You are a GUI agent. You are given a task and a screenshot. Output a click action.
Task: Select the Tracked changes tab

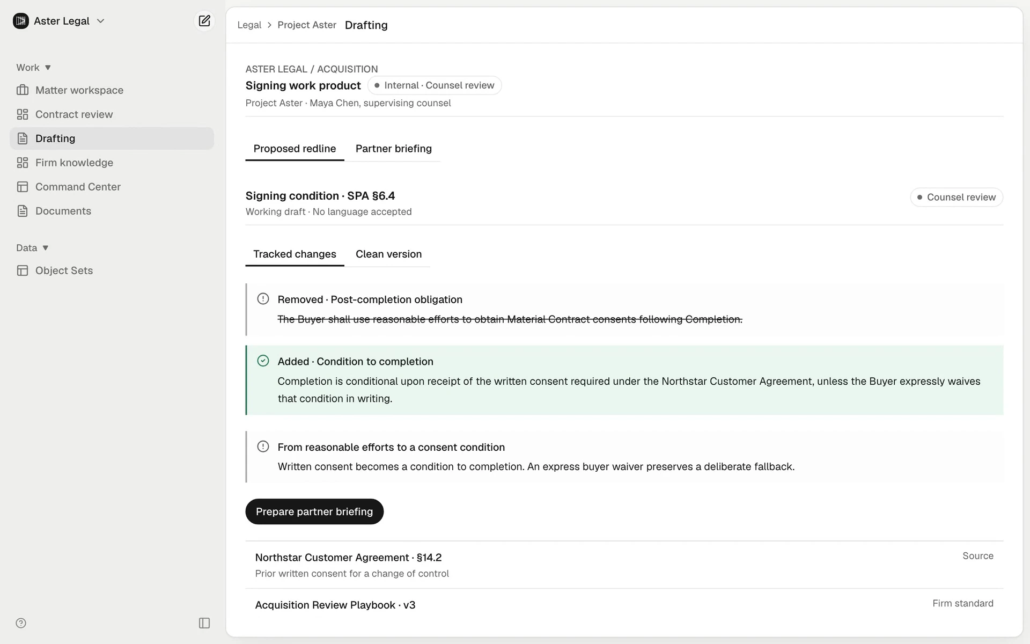click(295, 254)
